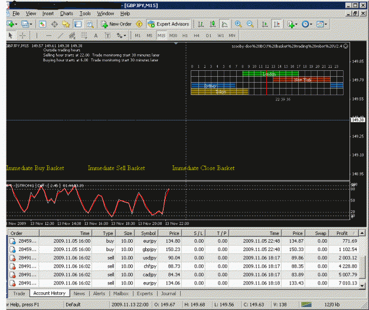The width and height of the screenshot is (369, 310).
Task: Open the Charts menu
Action: click(67, 14)
